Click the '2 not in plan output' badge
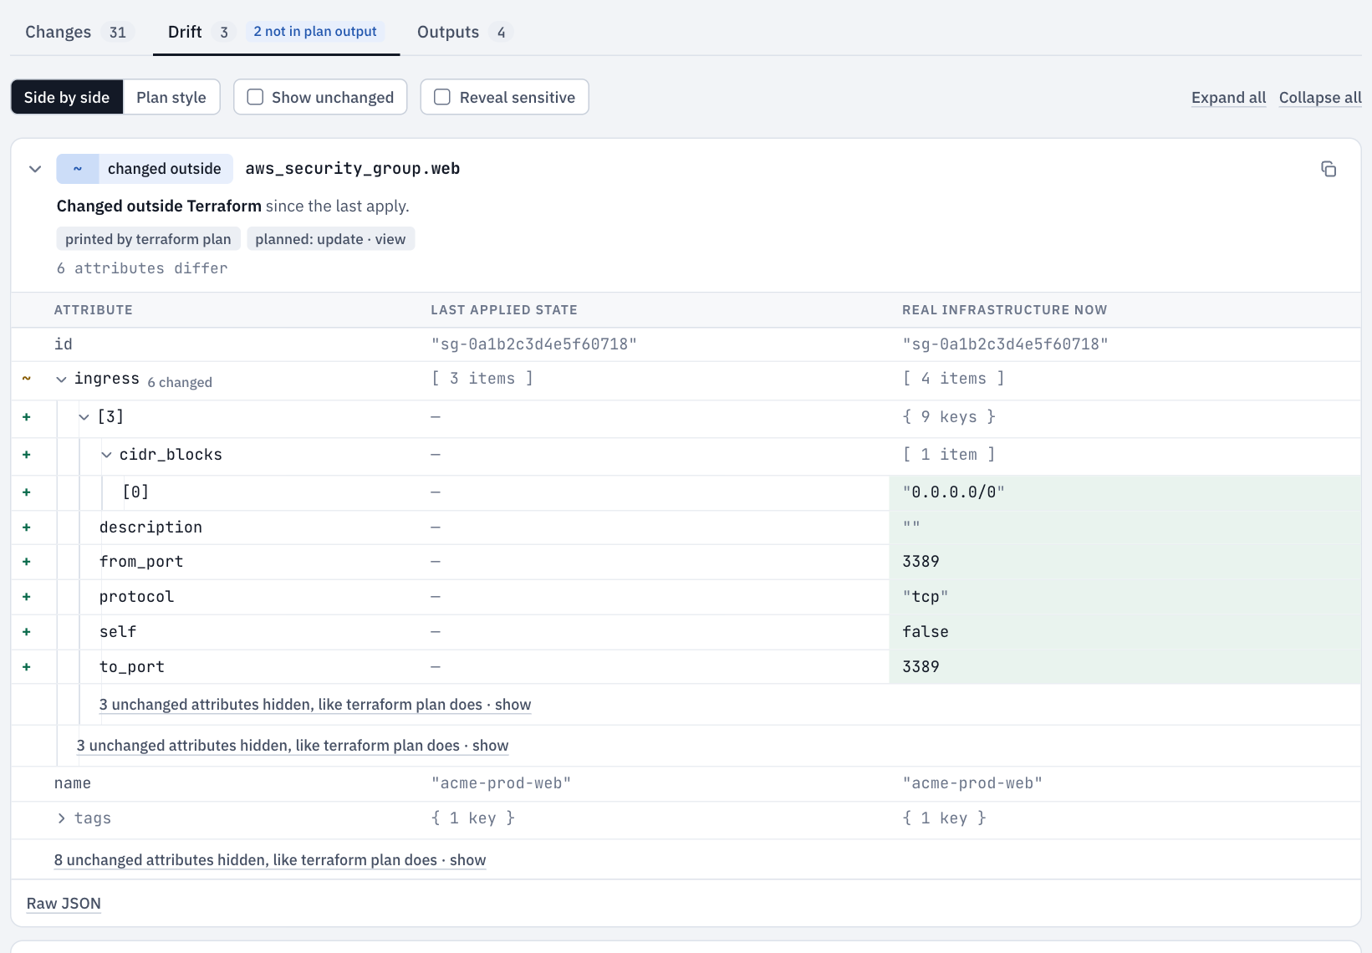1372x953 pixels. 315,32
